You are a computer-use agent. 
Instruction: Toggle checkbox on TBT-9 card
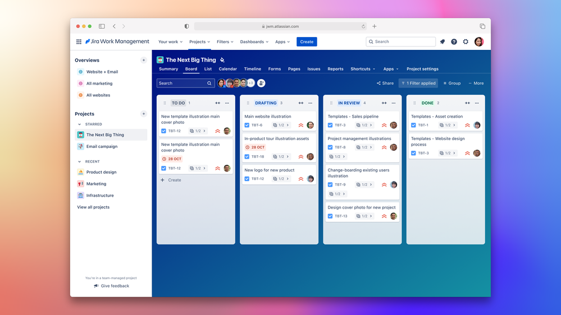[x=330, y=184]
